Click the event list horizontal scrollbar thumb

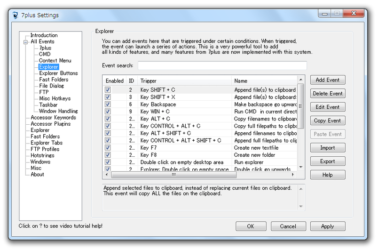coord(173,175)
